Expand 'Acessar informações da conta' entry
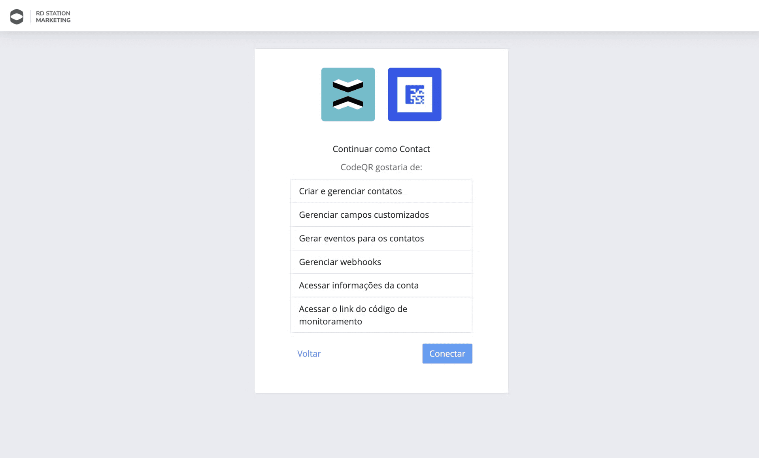Screen dimensions: 759x458 click(x=381, y=285)
